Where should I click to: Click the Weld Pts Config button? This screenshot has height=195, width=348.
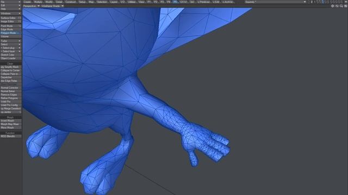click(11, 105)
